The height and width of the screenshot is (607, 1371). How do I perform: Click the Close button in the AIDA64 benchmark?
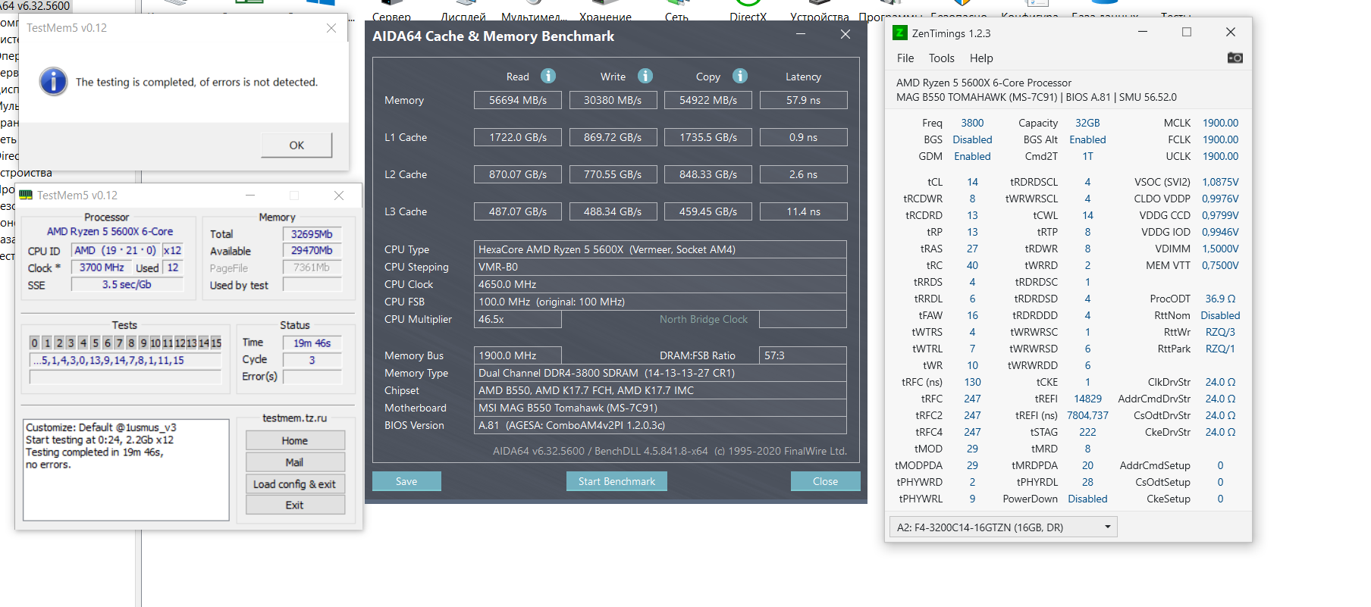pyautogui.click(x=825, y=481)
